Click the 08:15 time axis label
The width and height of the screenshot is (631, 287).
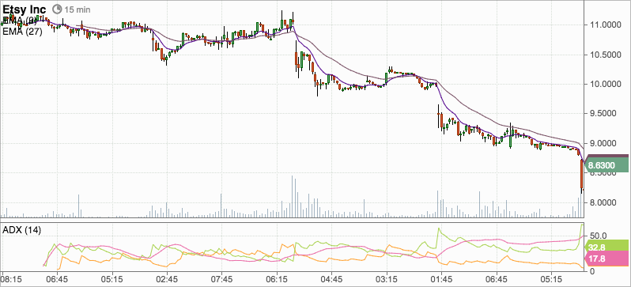11,279
